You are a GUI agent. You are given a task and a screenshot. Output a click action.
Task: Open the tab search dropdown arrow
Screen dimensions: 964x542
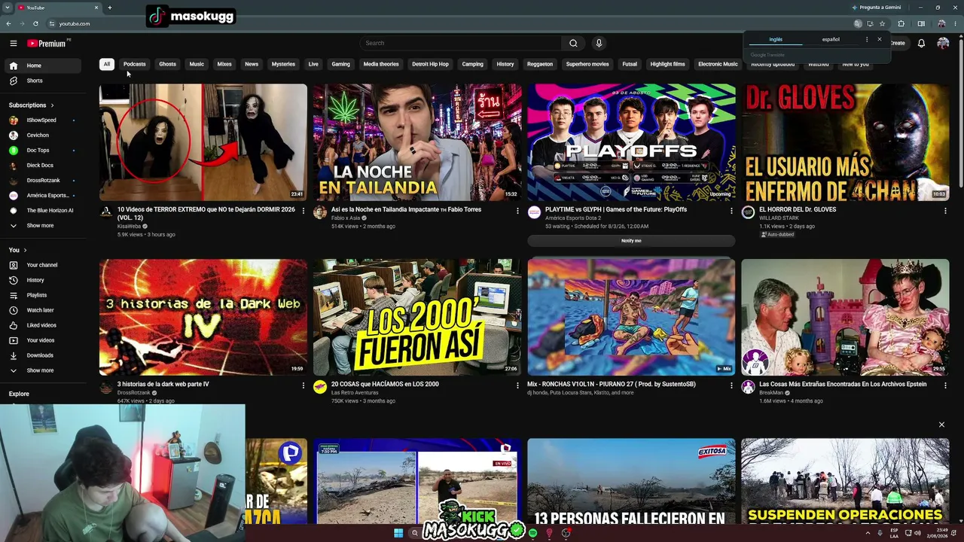coord(8,8)
